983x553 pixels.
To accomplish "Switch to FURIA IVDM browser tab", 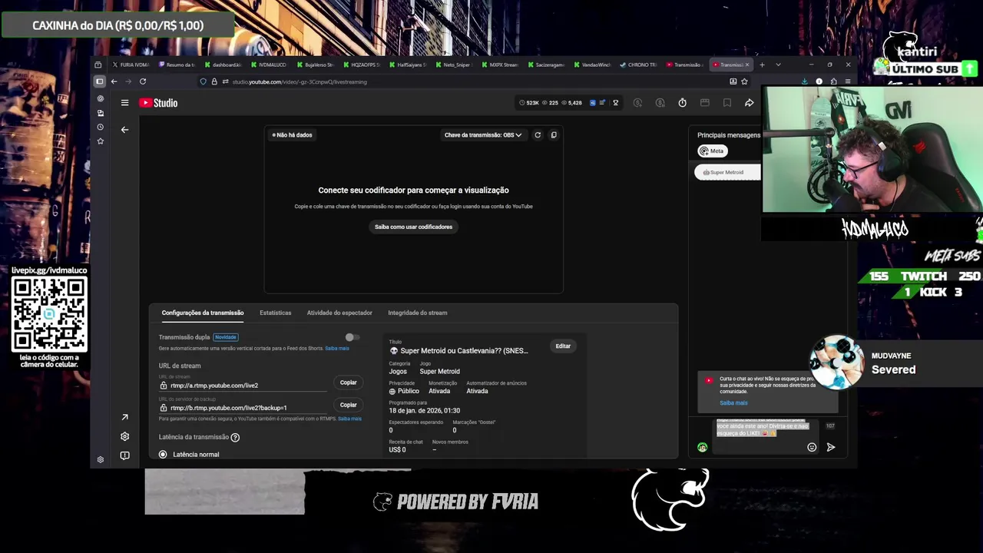I will tap(130, 65).
